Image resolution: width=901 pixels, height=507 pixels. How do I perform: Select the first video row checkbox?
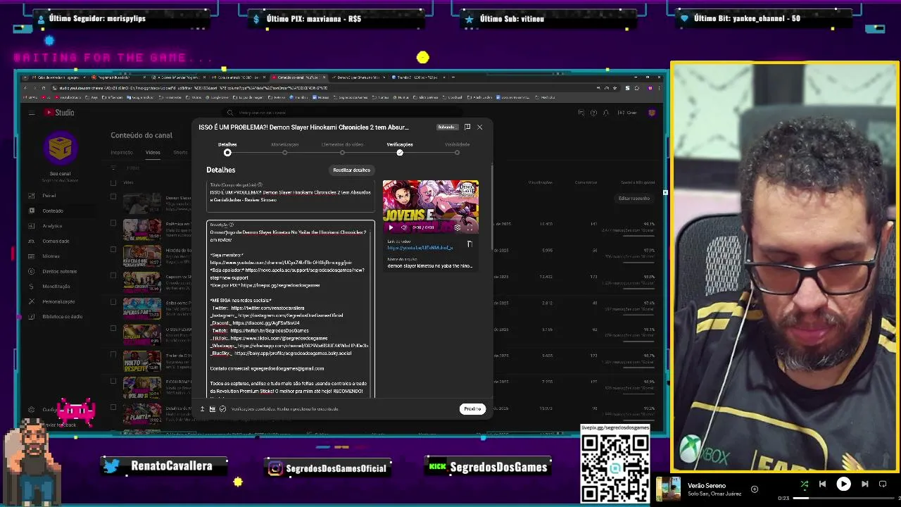coord(113,196)
